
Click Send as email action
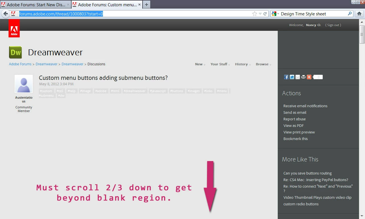[x=295, y=112]
